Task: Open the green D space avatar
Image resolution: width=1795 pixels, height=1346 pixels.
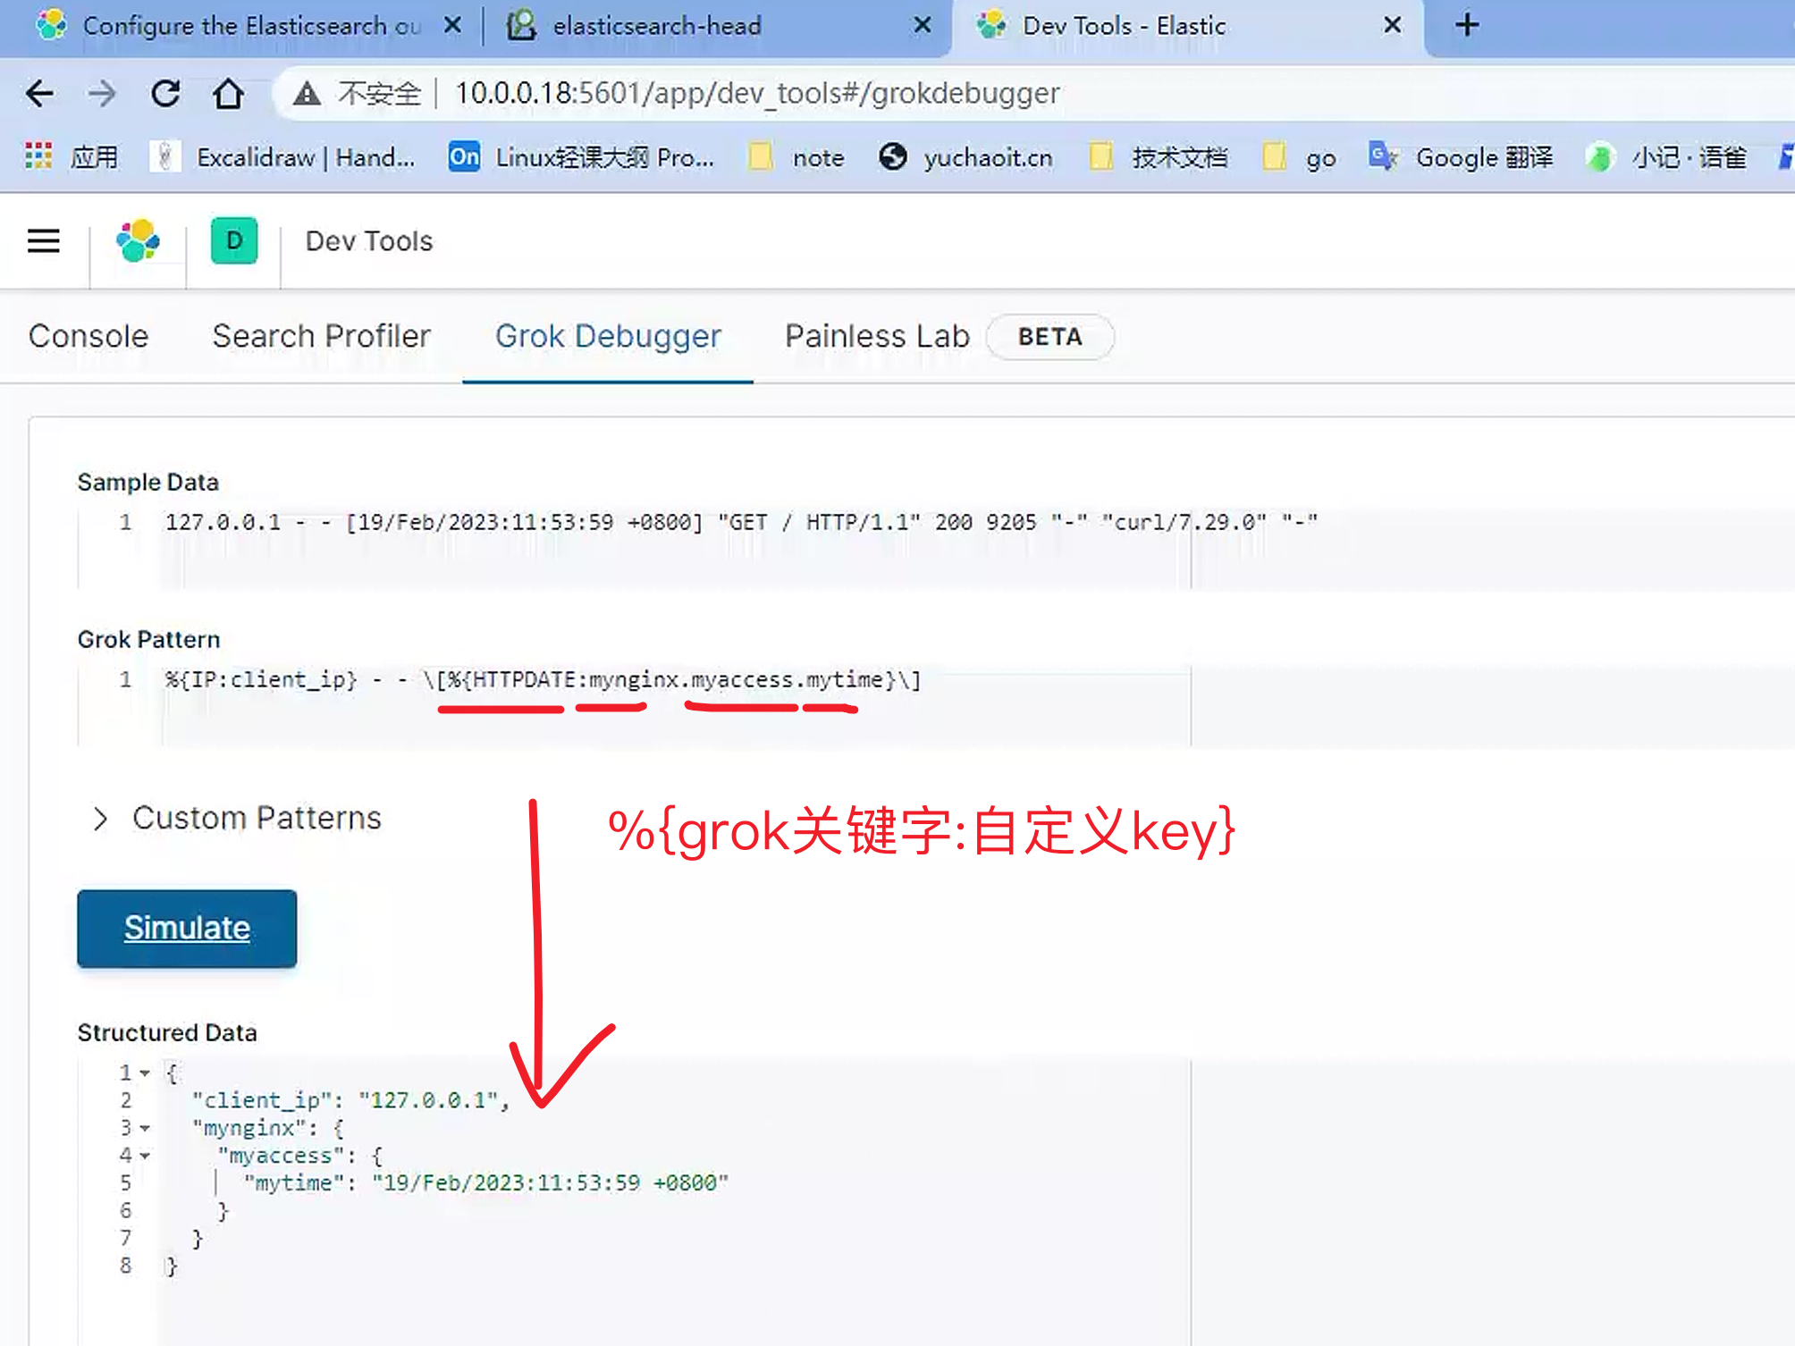Action: (234, 241)
